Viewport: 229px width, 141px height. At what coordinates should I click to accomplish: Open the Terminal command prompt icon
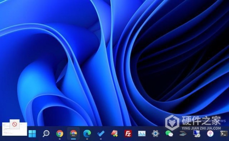pos(224,133)
